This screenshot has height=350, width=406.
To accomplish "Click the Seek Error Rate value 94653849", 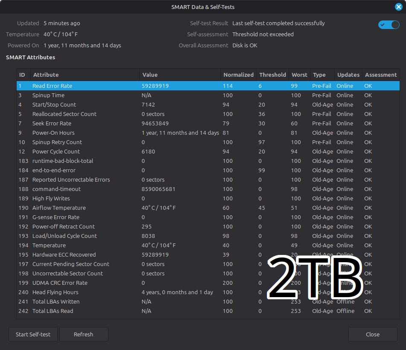I will pos(155,123).
